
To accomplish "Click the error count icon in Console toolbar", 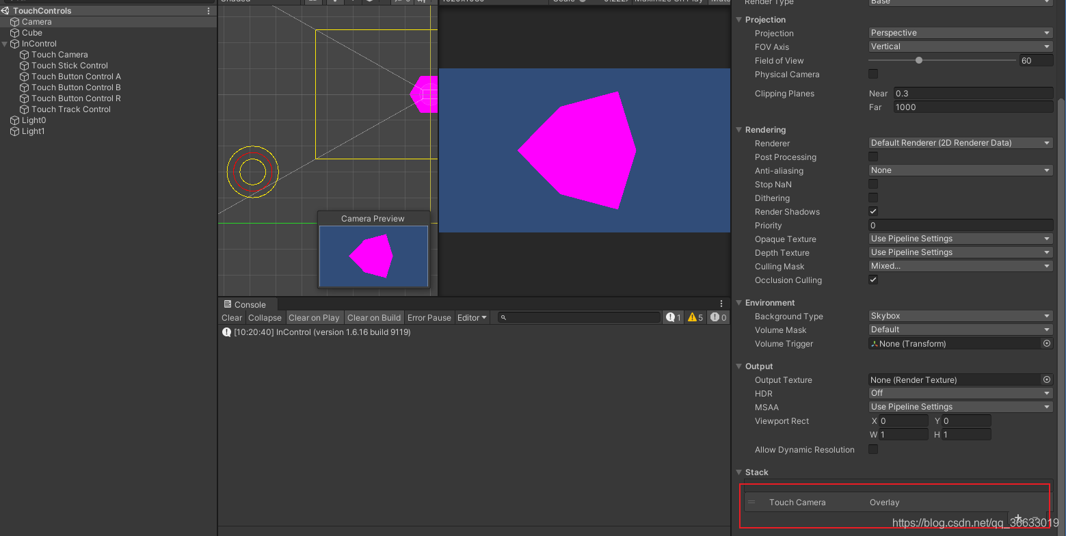I will pyautogui.click(x=718, y=317).
